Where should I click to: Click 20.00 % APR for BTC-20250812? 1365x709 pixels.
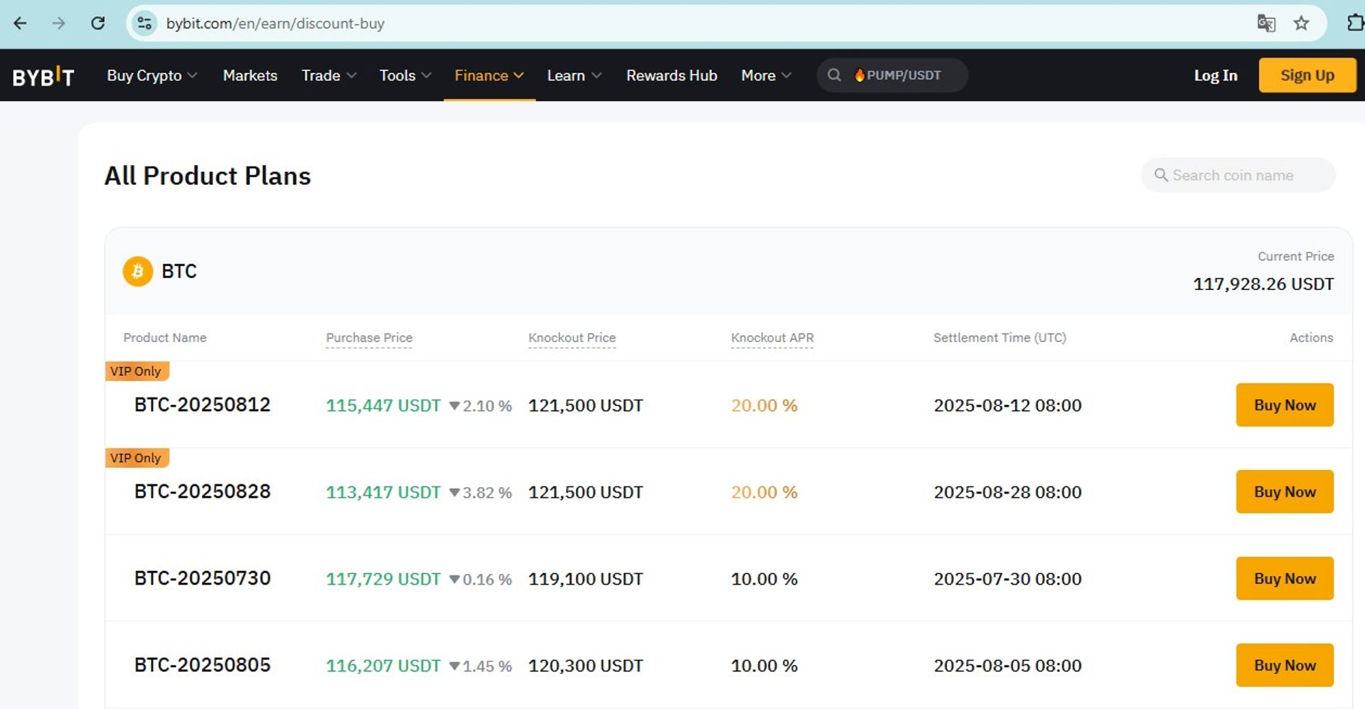(764, 405)
